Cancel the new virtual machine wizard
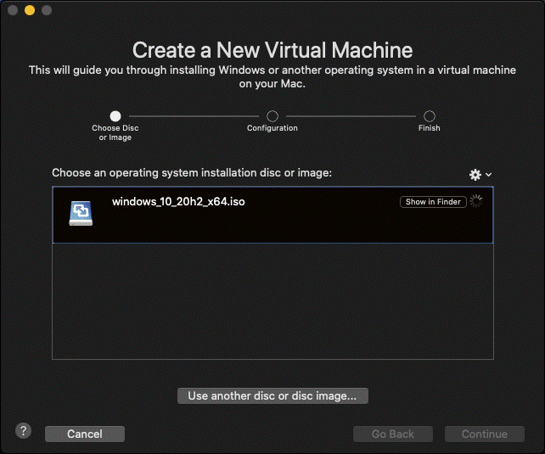 tap(85, 434)
